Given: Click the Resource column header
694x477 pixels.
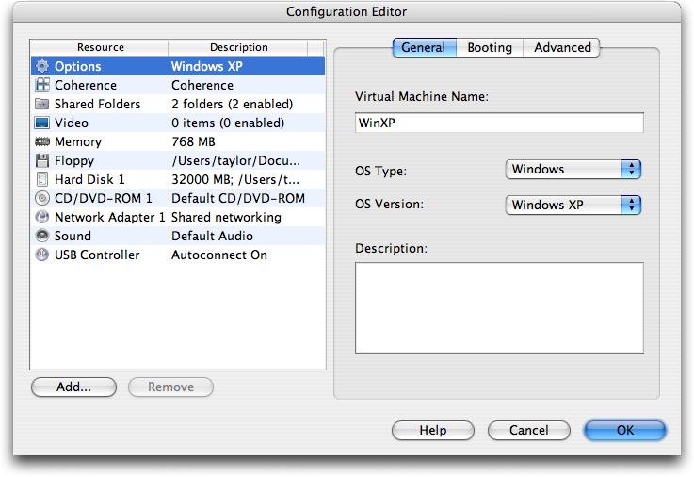Looking at the screenshot, I should (x=100, y=47).
